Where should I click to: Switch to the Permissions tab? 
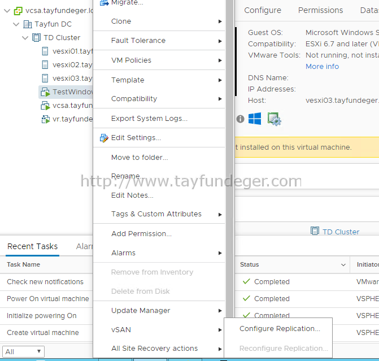pyautogui.click(x=320, y=10)
